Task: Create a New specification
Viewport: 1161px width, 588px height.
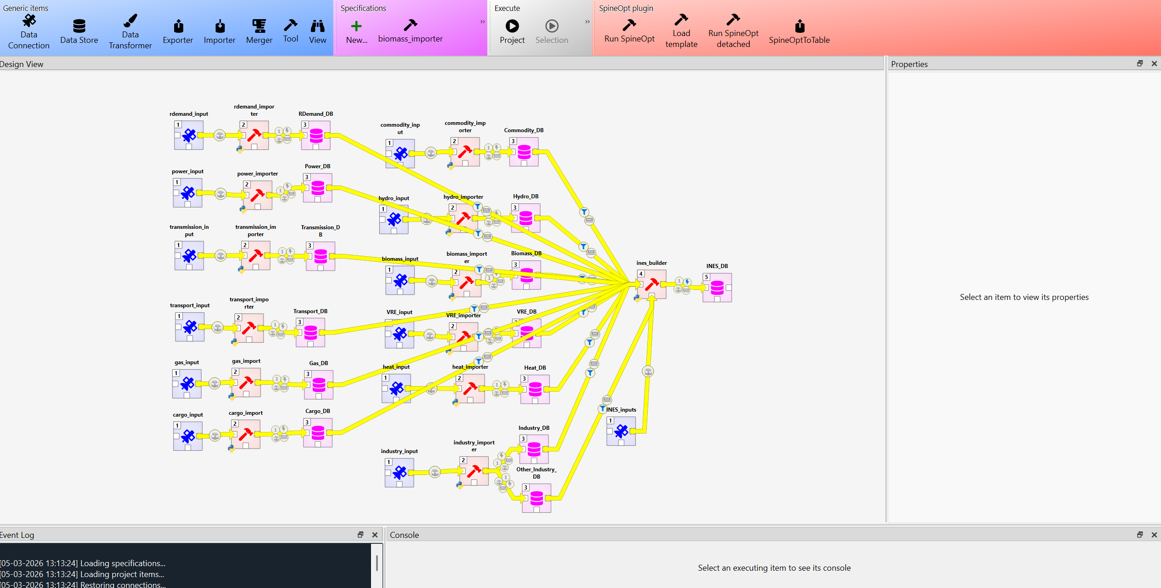Action: pyautogui.click(x=356, y=29)
